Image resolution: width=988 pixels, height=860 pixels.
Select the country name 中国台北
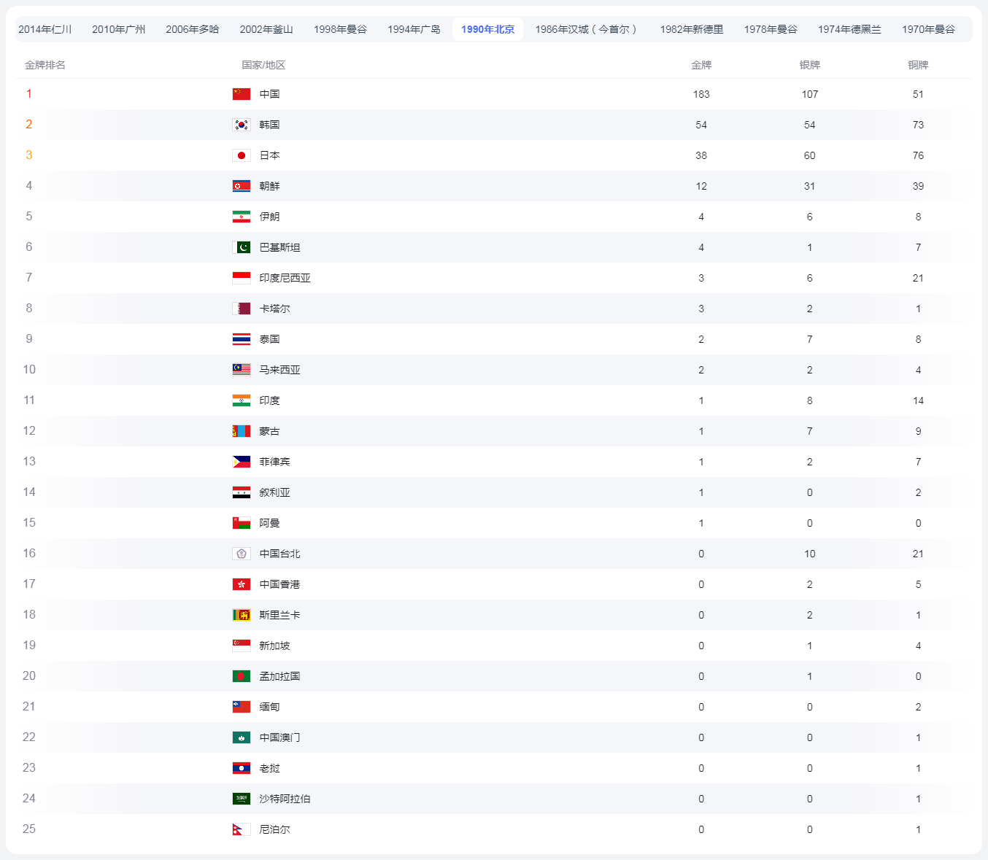(x=280, y=554)
